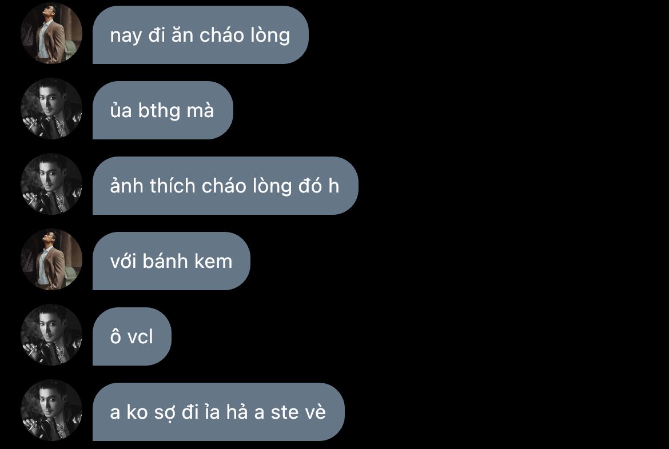
Task: Select message "ảnh thích cháo lòng đó h"
Action: [225, 186]
